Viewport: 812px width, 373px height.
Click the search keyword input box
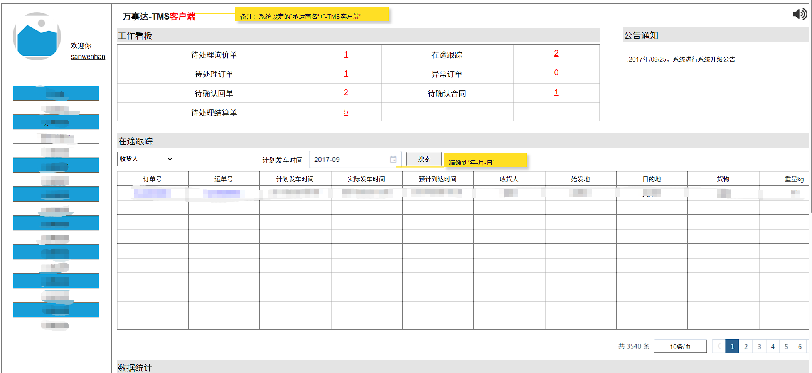(x=213, y=159)
